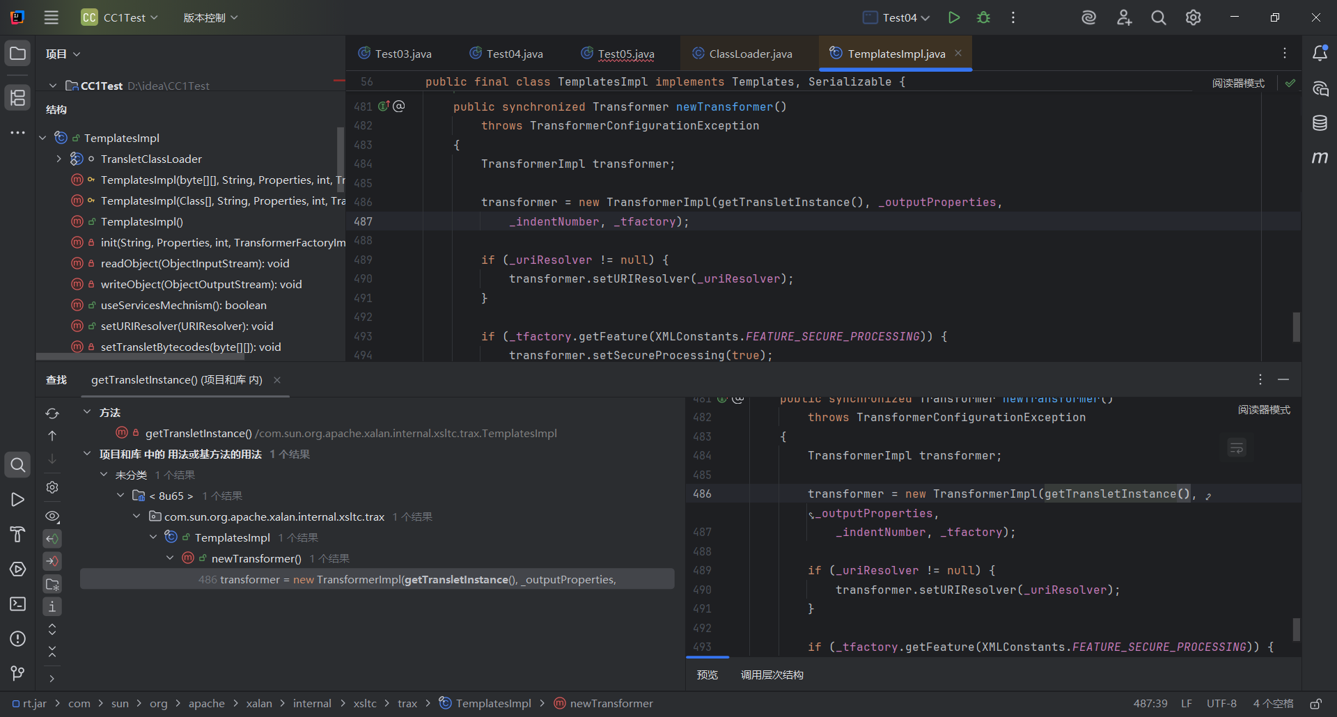Open the Run tool window in left sidebar
The image size is (1337, 717).
[18, 500]
